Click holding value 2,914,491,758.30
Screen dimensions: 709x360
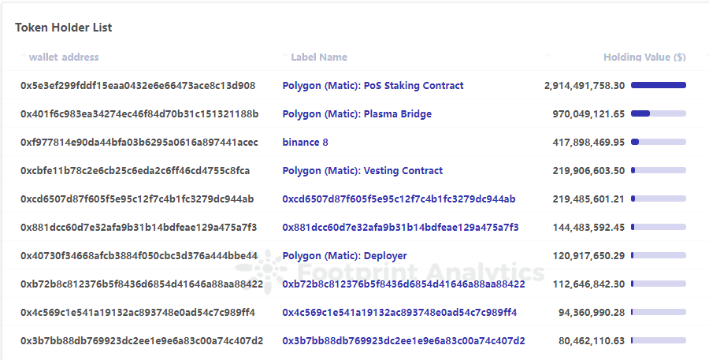(x=584, y=86)
